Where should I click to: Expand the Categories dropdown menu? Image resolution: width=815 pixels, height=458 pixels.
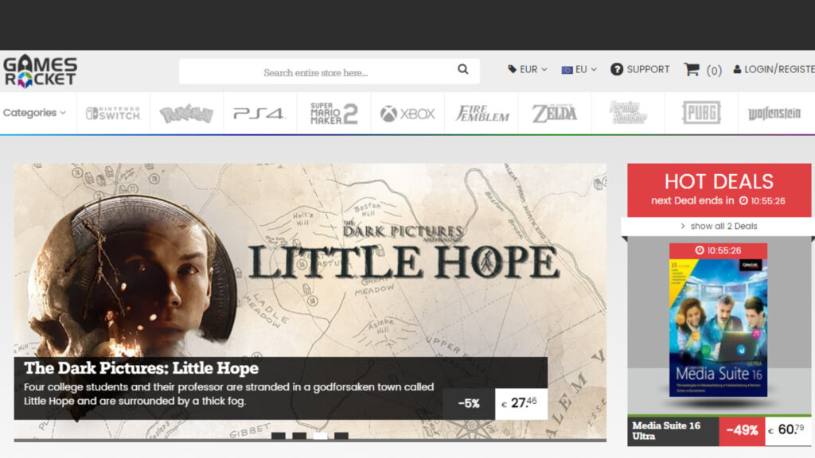[34, 113]
